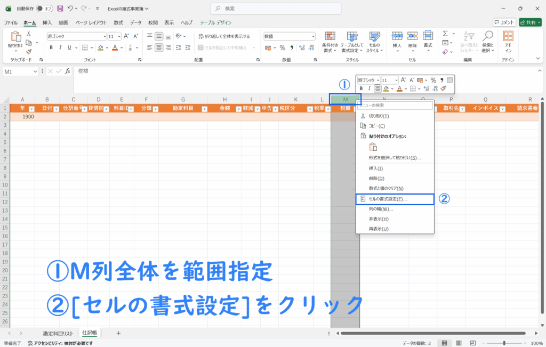Open the Name Box dropdown arrow

[x=35, y=71]
